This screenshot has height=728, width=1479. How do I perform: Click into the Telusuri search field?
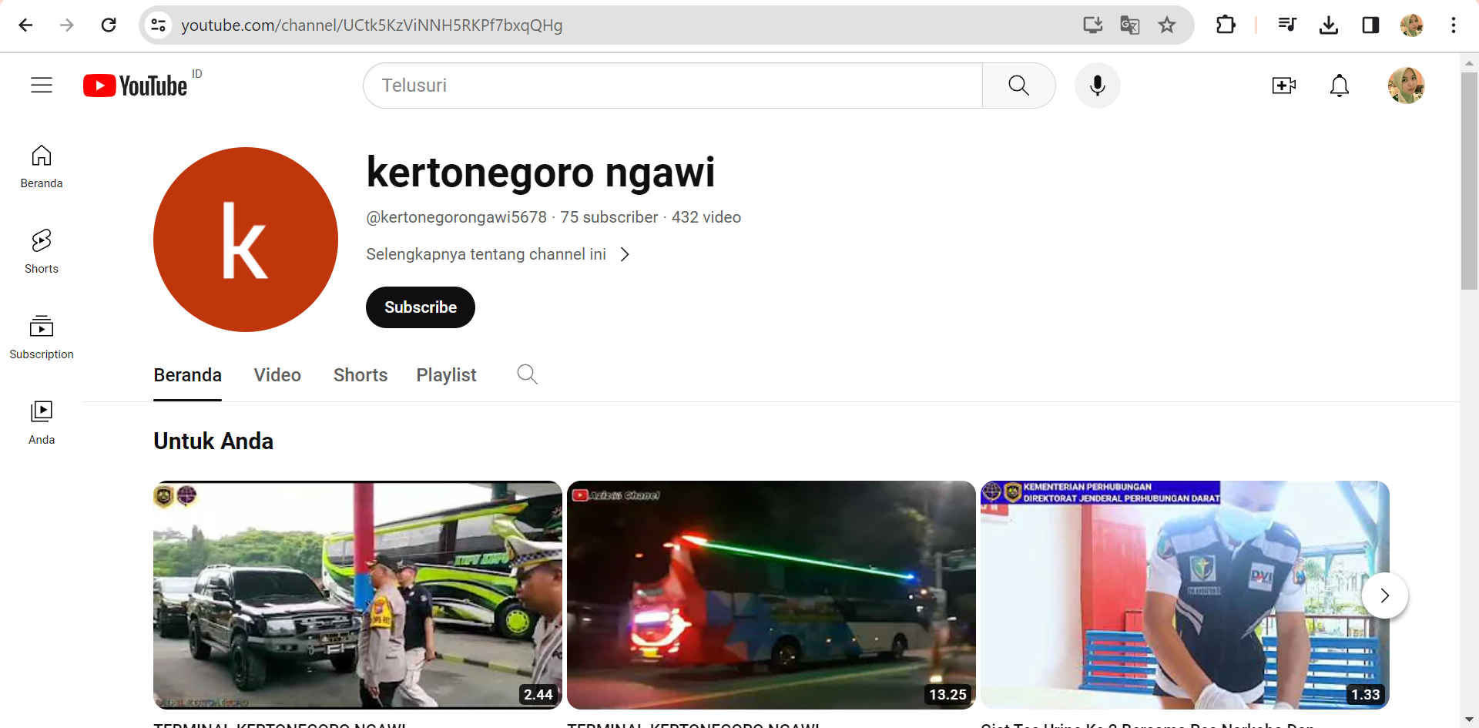[x=672, y=86]
